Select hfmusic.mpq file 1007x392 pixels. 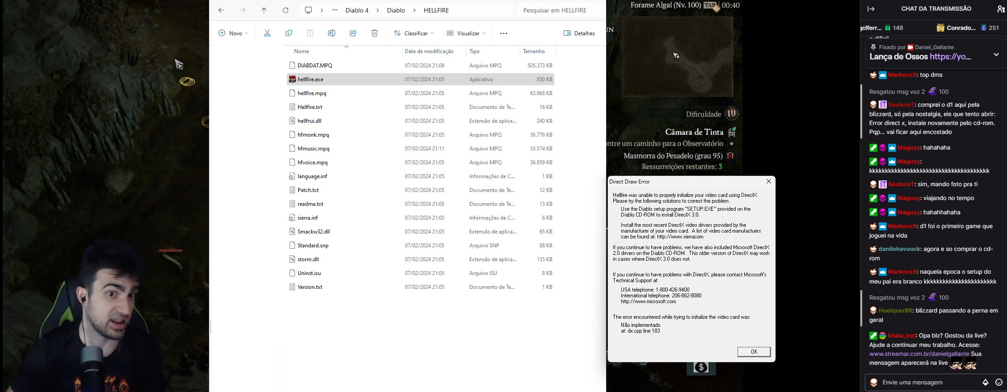(x=421, y=148)
